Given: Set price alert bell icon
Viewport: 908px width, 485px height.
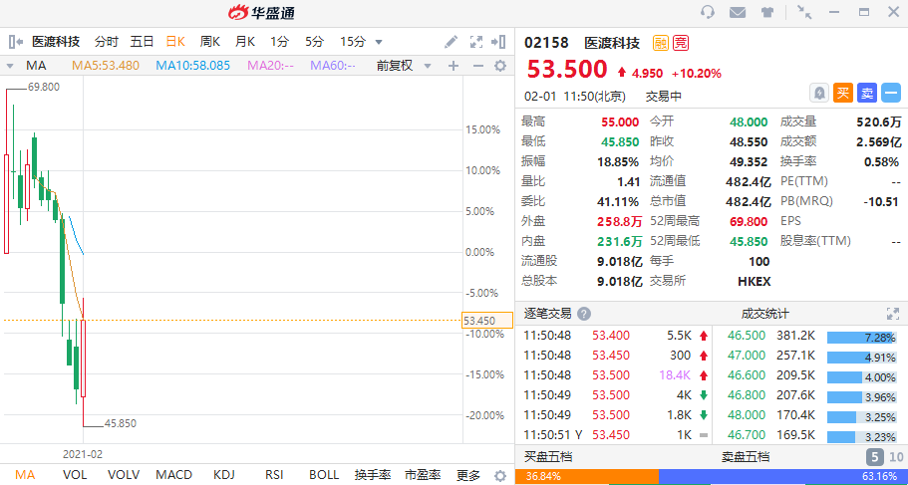Looking at the screenshot, I should click(819, 93).
